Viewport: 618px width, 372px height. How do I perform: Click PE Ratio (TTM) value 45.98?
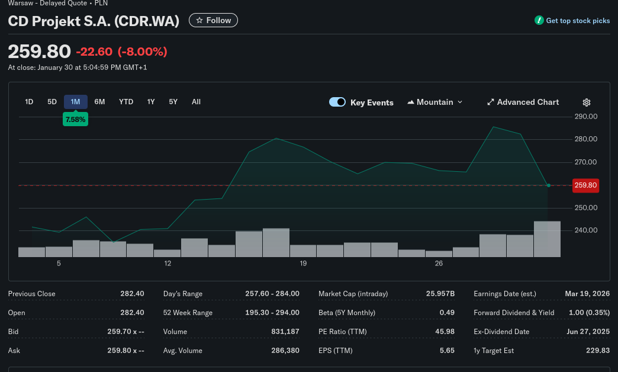pos(445,331)
